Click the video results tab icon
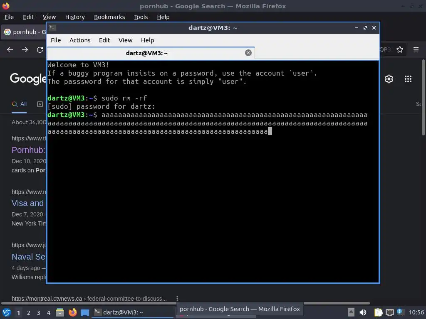The image size is (426, 319). 40,104
